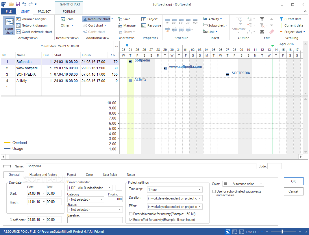Open the FILE menu
Viewport: 309px width, 235px height.
9,12
